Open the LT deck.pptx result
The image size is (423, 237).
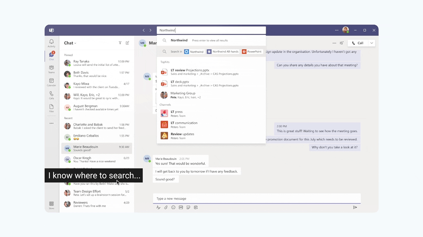[211, 83]
